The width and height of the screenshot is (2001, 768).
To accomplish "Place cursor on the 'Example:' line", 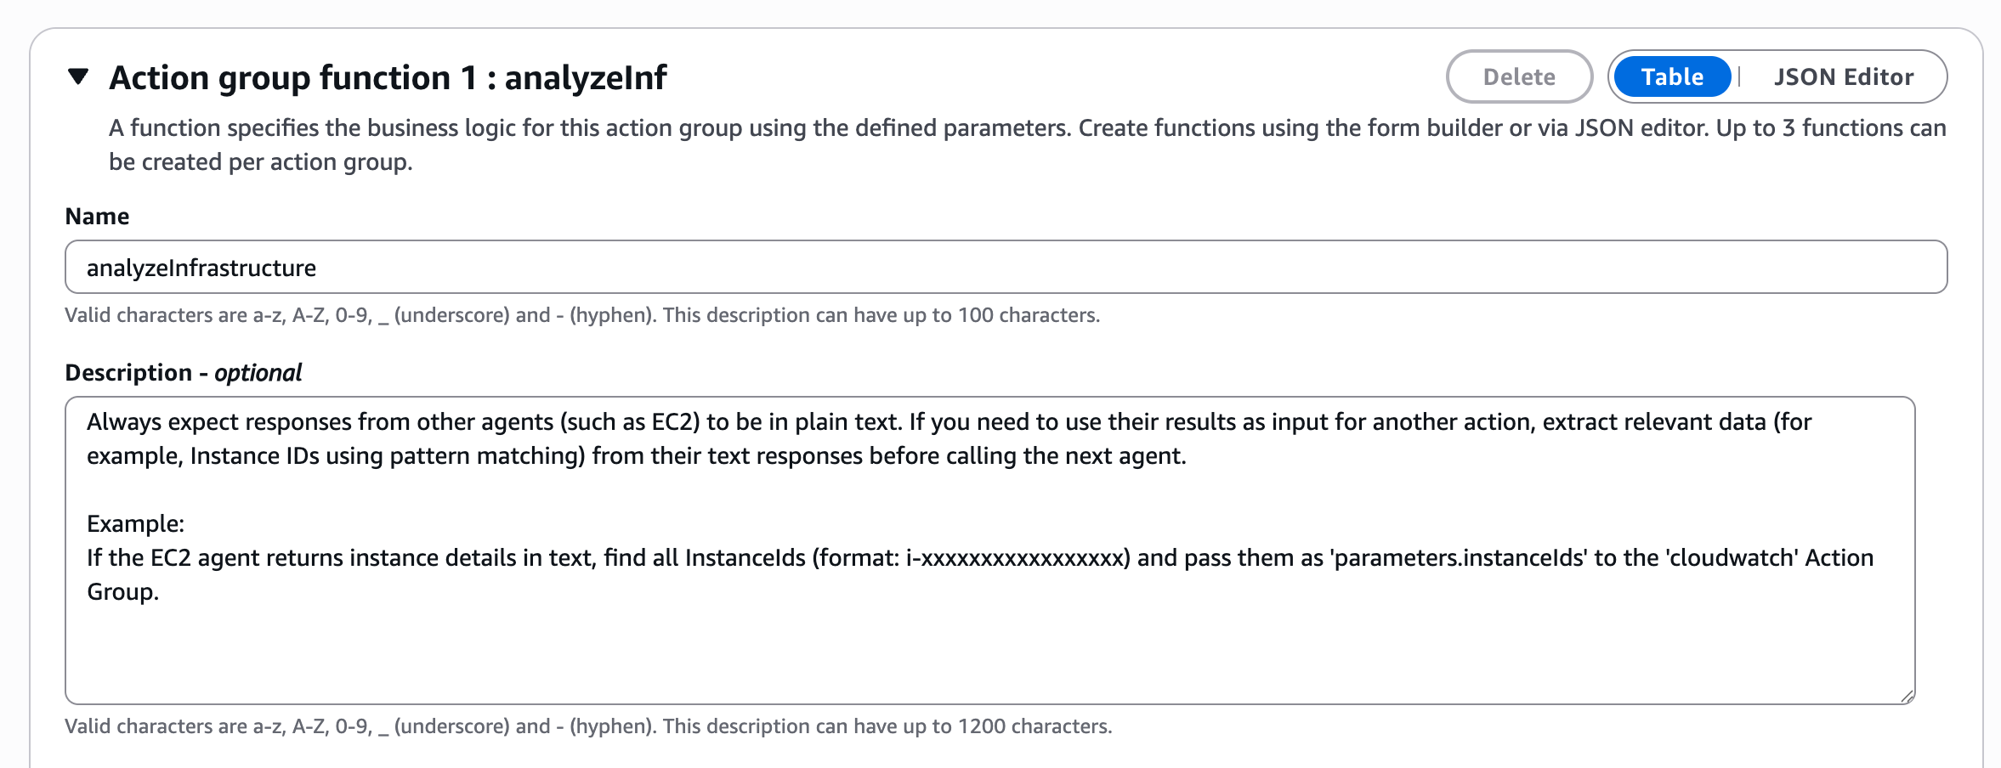I will point(136,524).
